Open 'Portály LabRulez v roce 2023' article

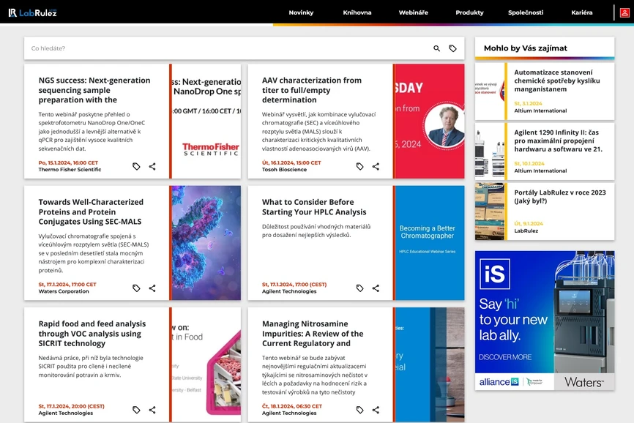coord(559,197)
